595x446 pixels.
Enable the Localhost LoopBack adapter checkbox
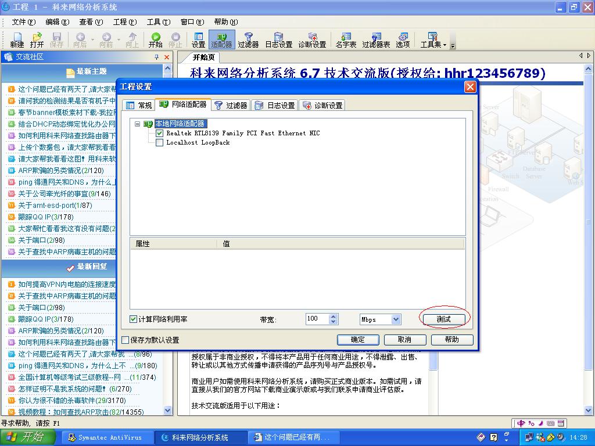159,142
